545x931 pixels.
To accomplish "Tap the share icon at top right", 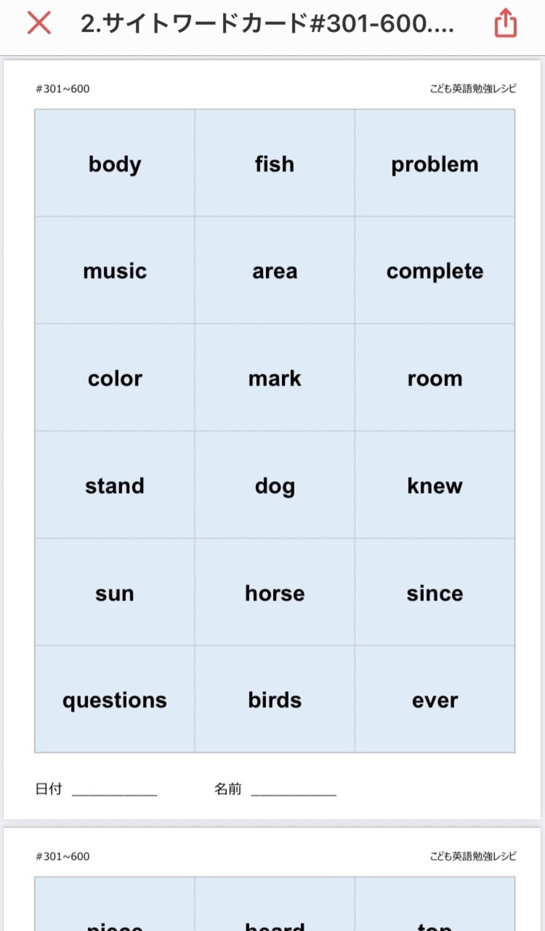I will tap(505, 23).
